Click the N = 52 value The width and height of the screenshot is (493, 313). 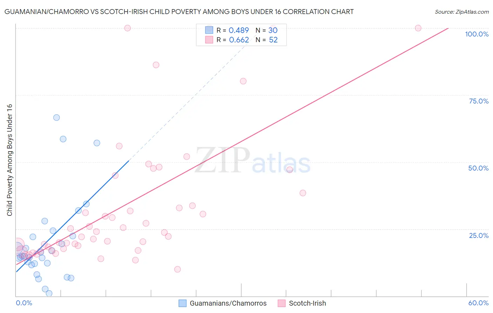[273, 40]
